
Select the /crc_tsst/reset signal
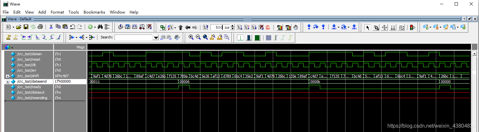point(29,59)
